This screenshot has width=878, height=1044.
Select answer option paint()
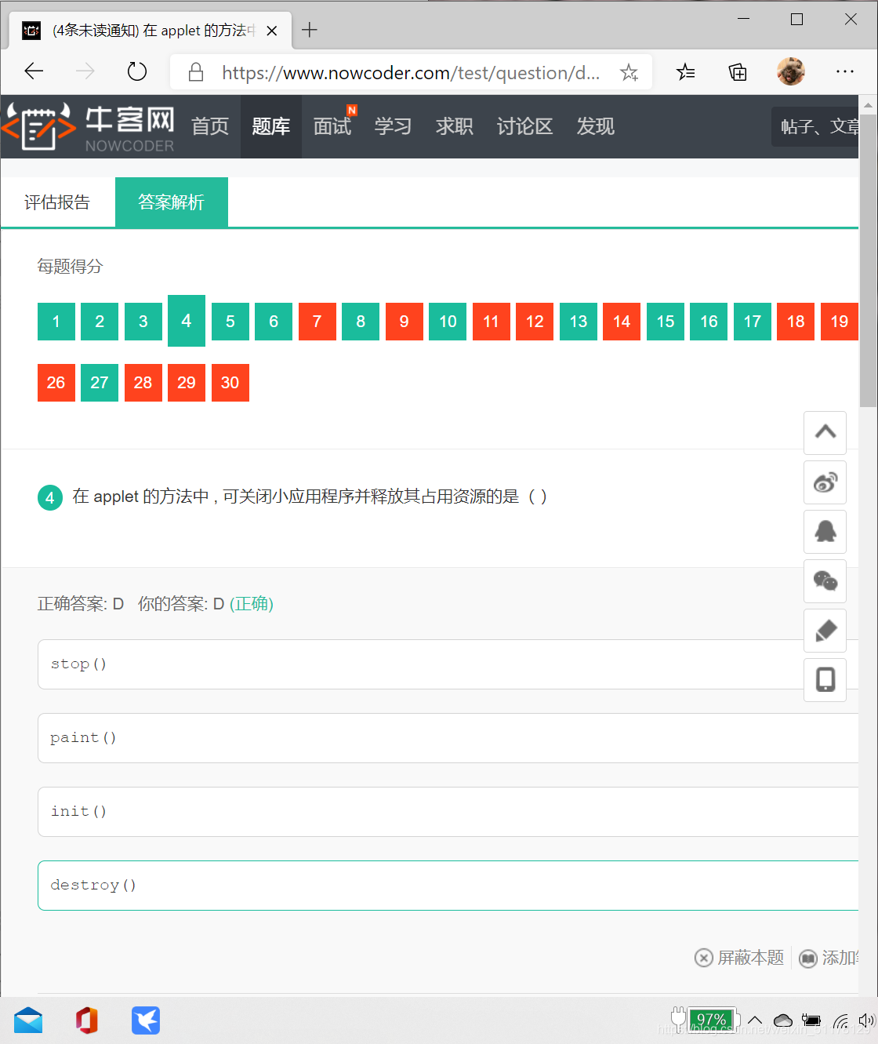pyautogui.click(x=448, y=738)
